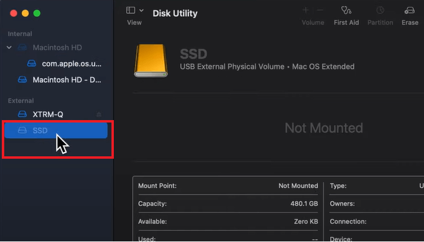
Task: Click the green fullscreen window button
Action: (x=37, y=13)
